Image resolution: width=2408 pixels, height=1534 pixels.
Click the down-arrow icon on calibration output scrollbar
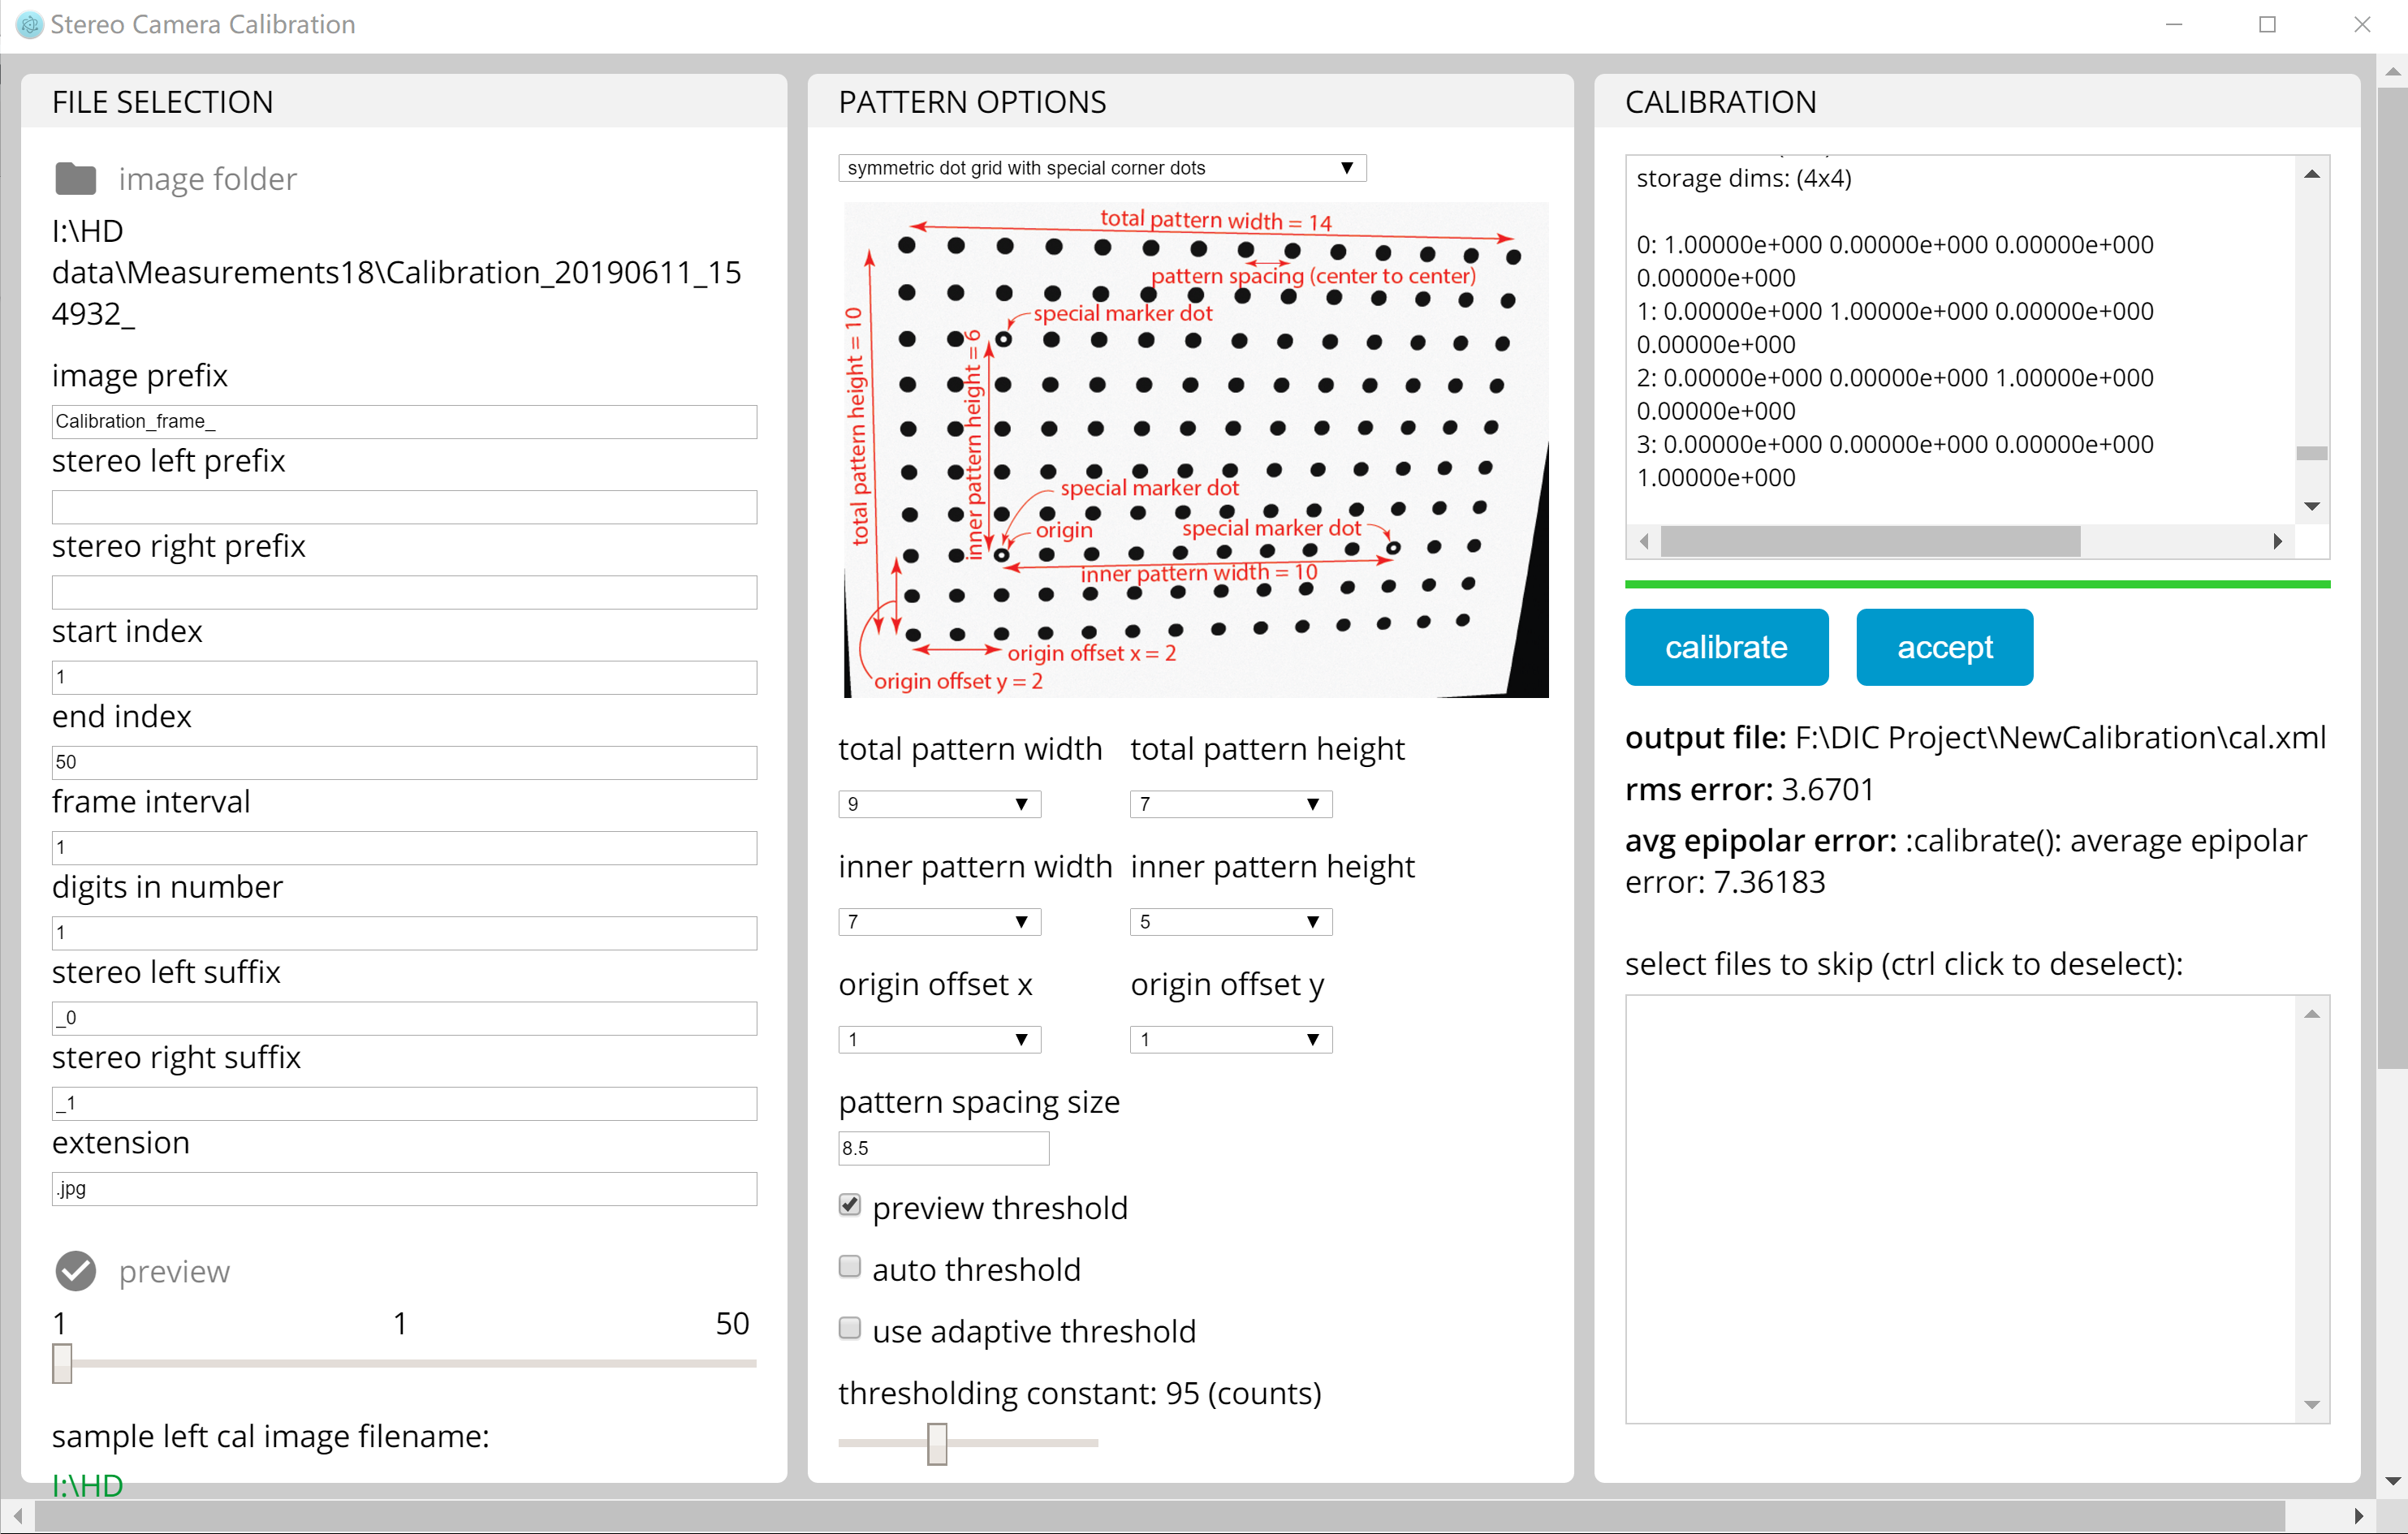tap(2311, 505)
